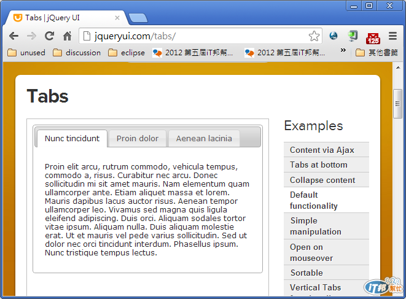Click the Examples sidebar heading
Screen dimensions: 406x299
click(313, 126)
